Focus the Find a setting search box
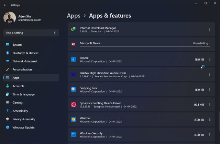The width and height of the screenshot is (220, 144). [x=27, y=33]
